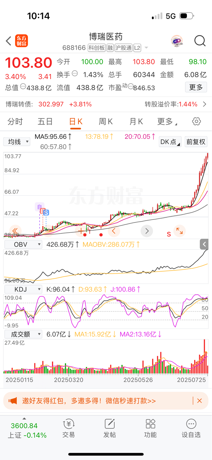Viewport: 212px width, 460px height.
Task: Tap the plus crosshair icon
Action: tap(81, 231)
